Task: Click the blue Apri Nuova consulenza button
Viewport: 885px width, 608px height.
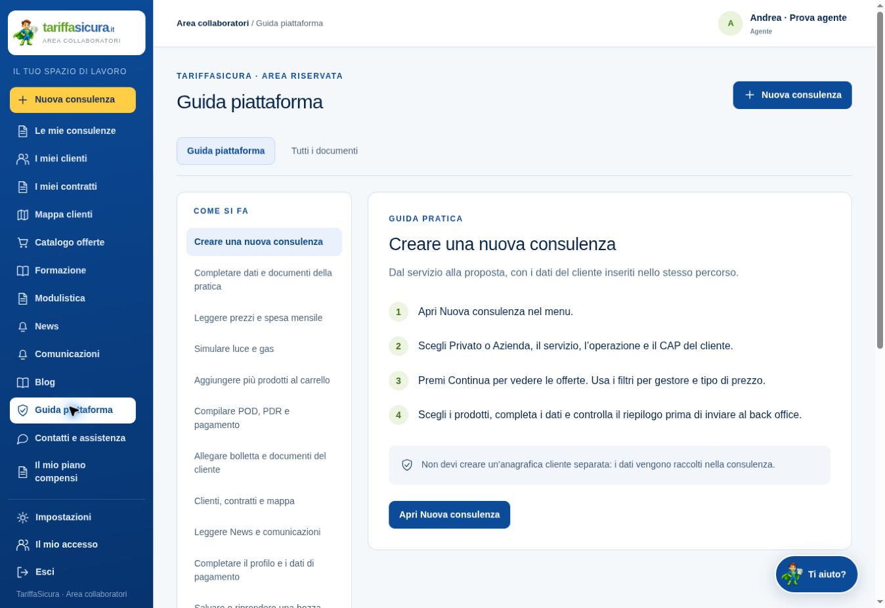Action: (449, 515)
